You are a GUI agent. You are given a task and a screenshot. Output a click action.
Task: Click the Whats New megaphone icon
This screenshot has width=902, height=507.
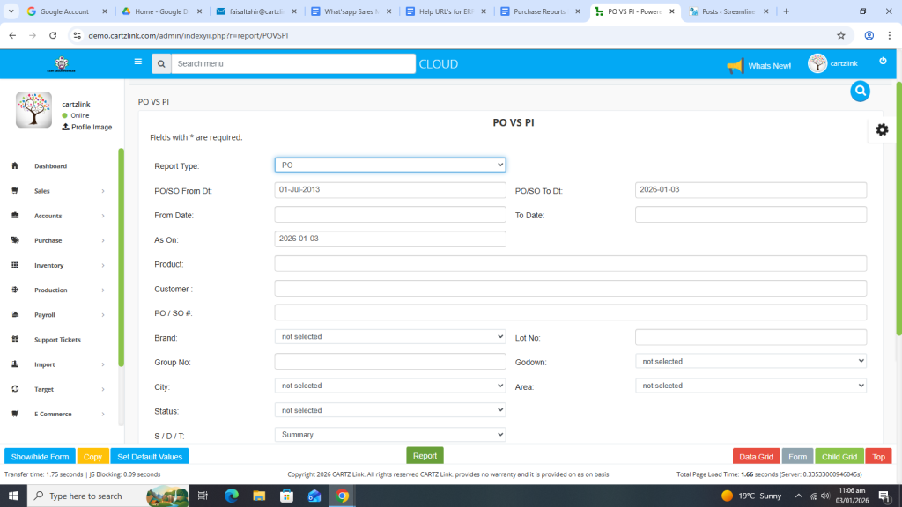point(735,66)
